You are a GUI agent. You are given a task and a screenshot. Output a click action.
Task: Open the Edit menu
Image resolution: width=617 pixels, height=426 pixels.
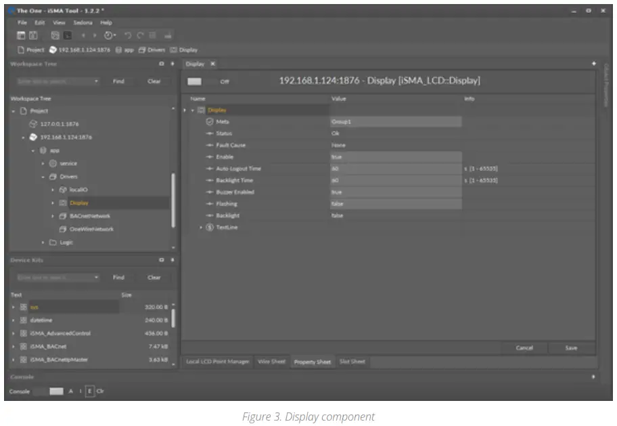39,22
